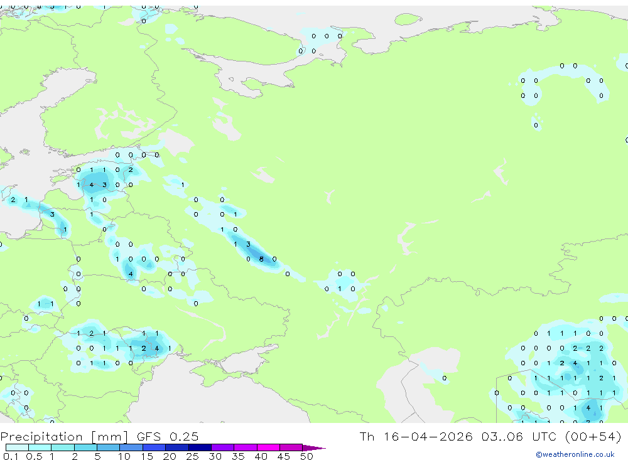The height and width of the screenshot is (460, 628).
Task: Click the '8' precipitation value on the map
Action: [x=261, y=259]
